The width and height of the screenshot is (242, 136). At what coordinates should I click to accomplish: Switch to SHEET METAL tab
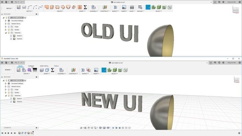pyautogui.click(x=44, y=66)
